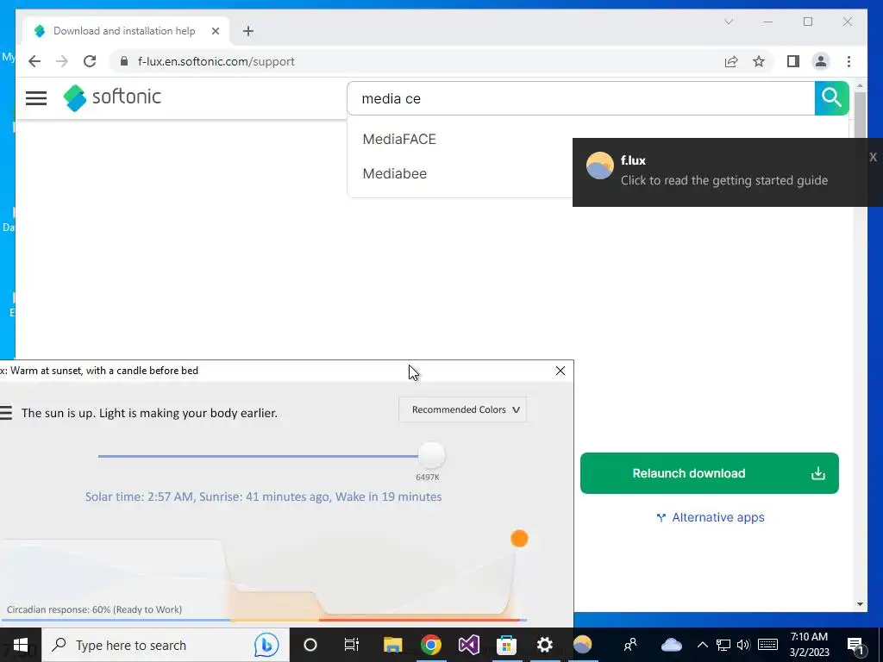883x662 pixels.
Task: Bookmark this page with the star
Action: [x=759, y=61]
